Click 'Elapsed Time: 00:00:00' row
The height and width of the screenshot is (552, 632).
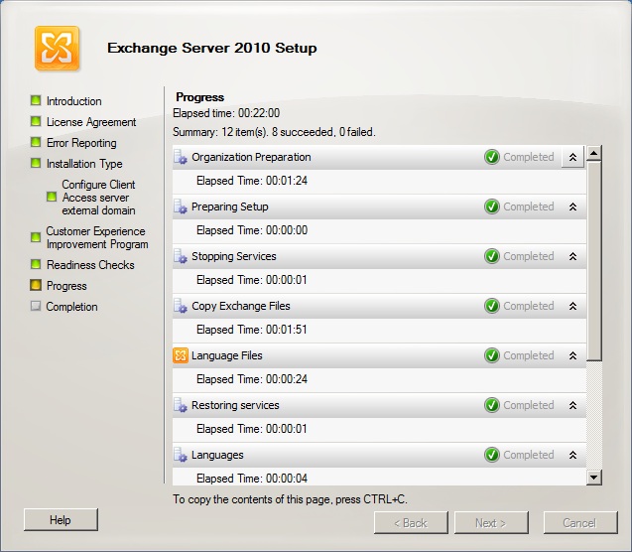(379, 230)
